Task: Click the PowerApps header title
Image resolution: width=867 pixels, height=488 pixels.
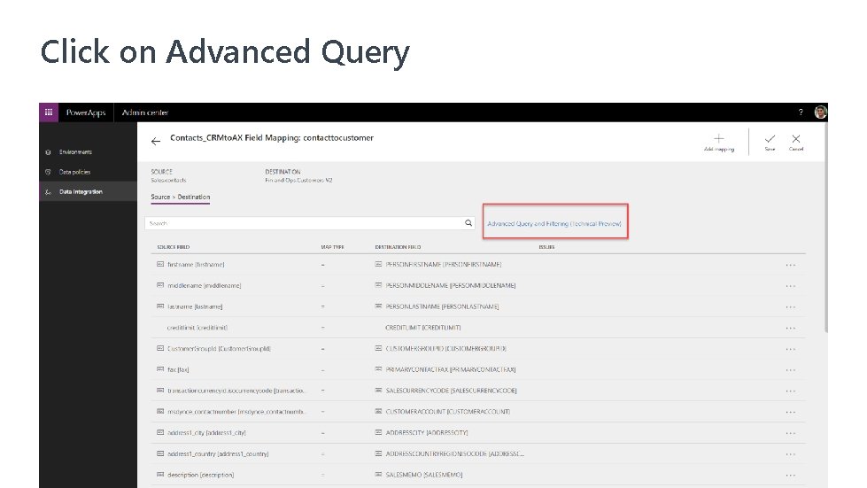Action: 86,112
